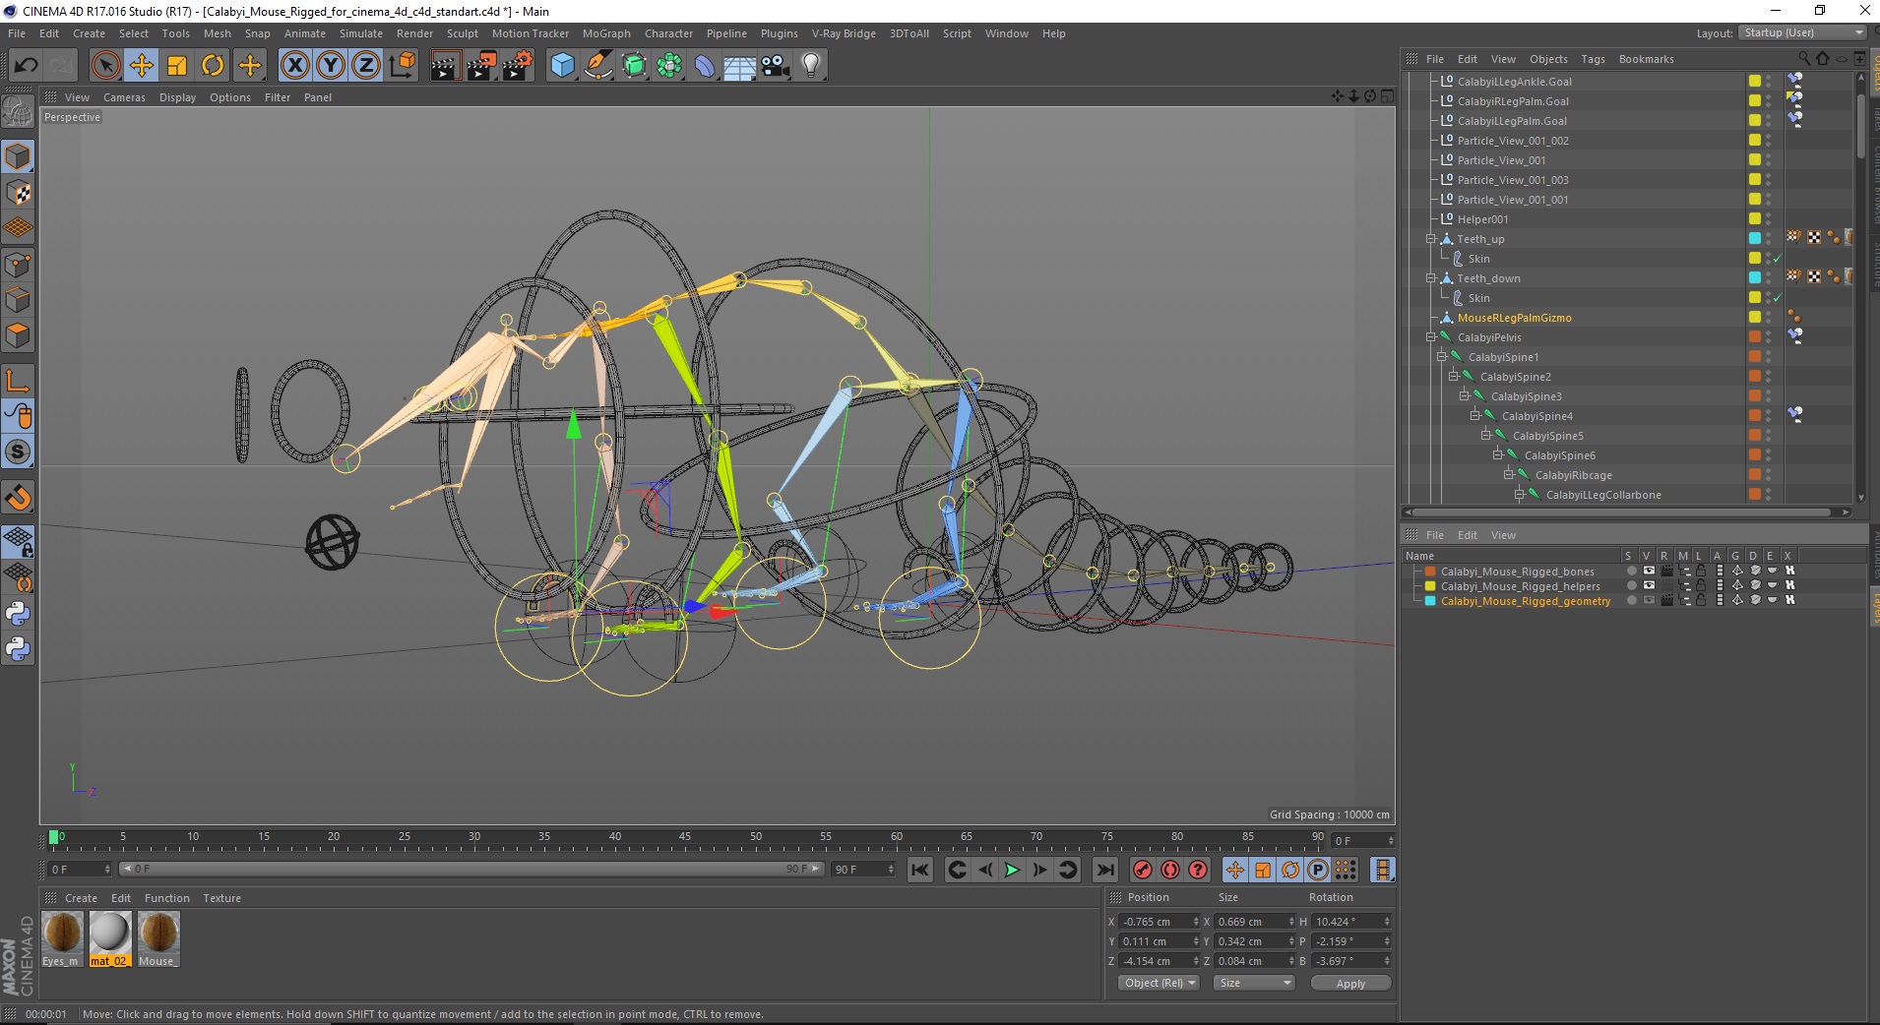
Task: Render the active view
Action: point(445,66)
